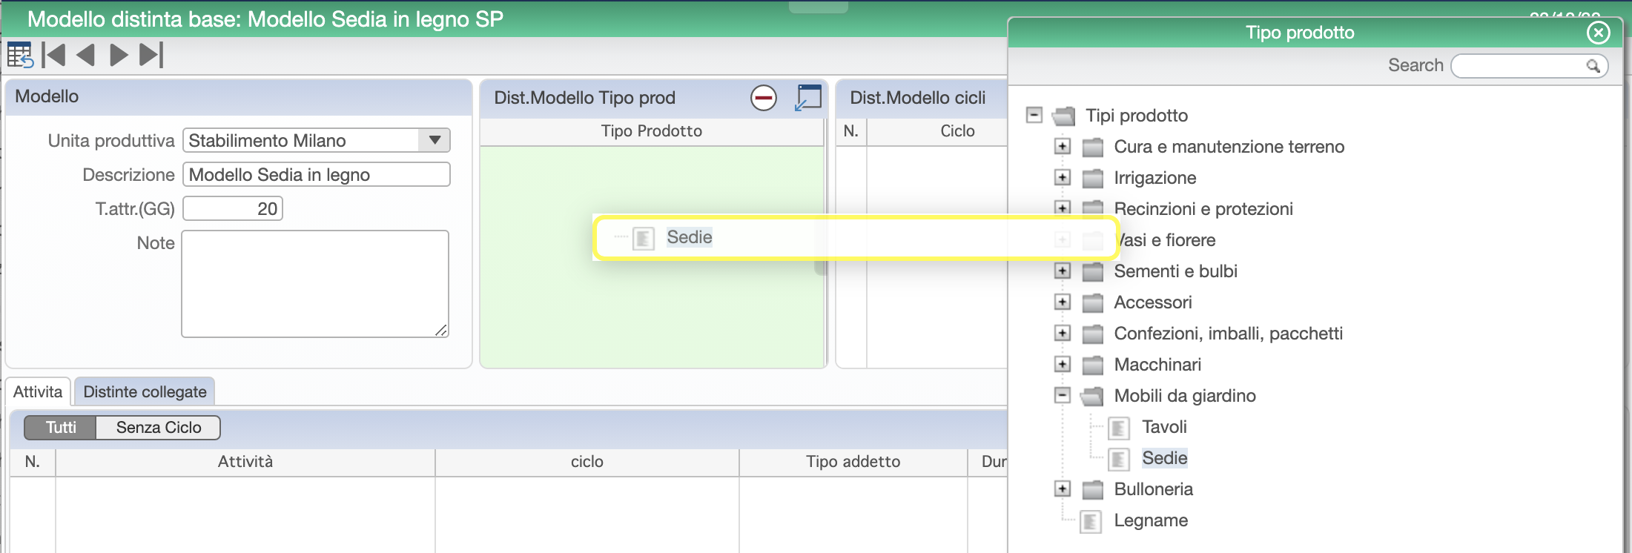Click the ciclo column header in activities
The width and height of the screenshot is (1632, 553).
click(587, 462)
